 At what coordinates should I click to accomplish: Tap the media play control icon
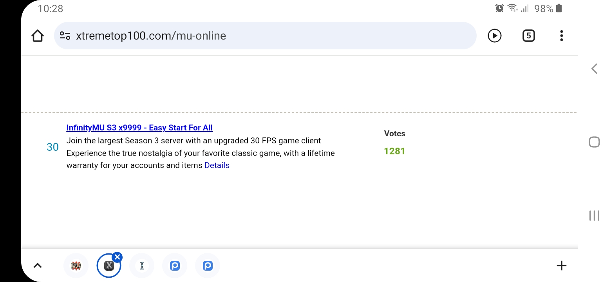[495, 36]
